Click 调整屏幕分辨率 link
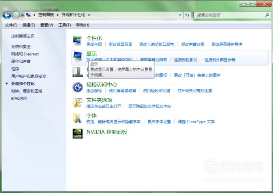The height and width of the screenshot is (193, 273). (153, 60)
